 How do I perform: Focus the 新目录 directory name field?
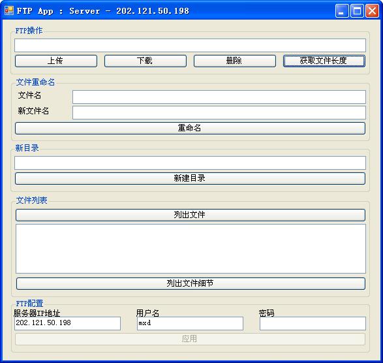pyautogui.click(x=190, y=163)
